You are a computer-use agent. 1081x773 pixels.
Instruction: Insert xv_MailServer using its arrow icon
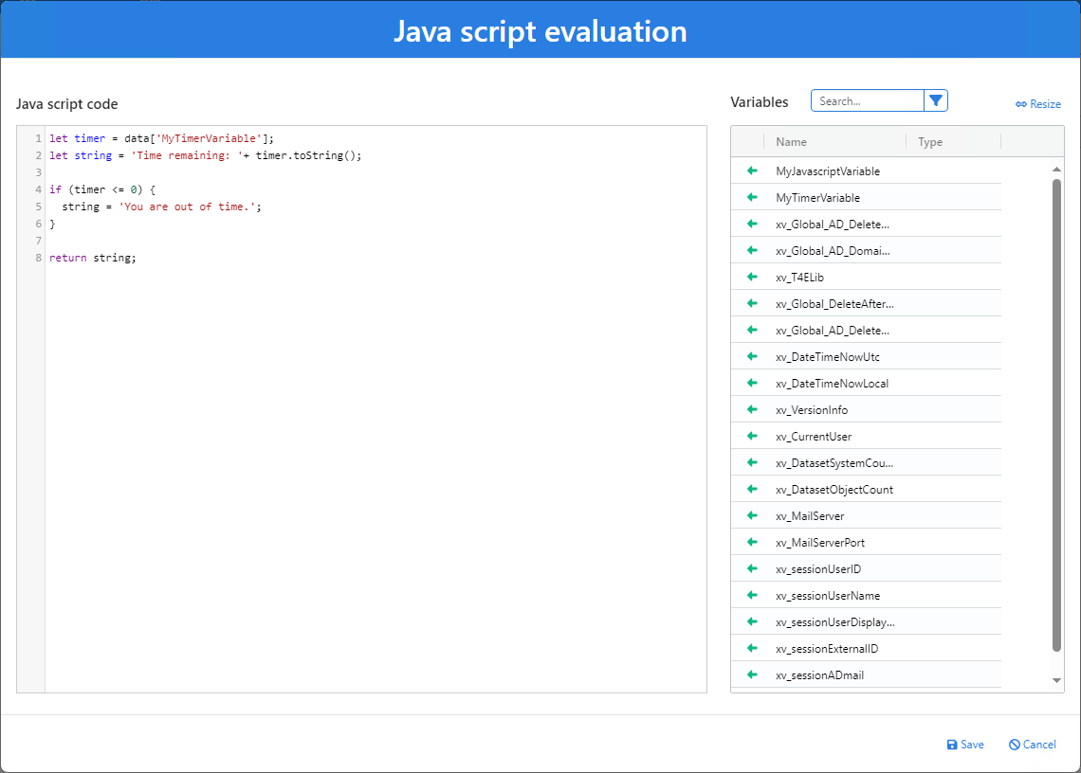tap(754, 515)
